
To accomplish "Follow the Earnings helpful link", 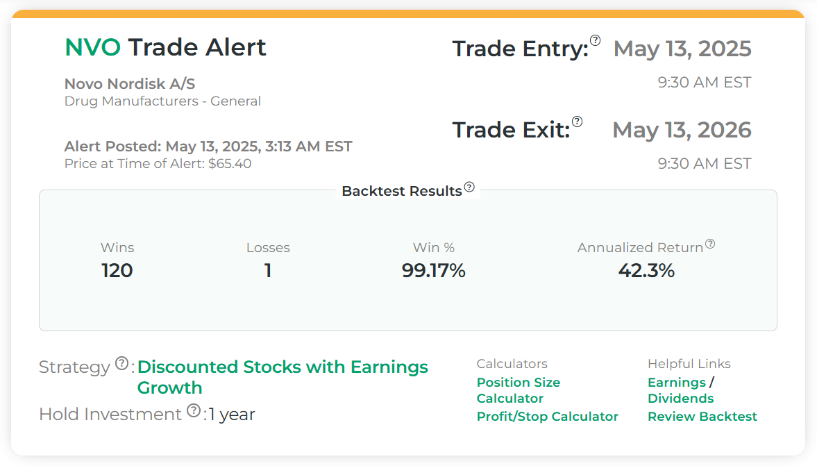I will tap(676, 383).
